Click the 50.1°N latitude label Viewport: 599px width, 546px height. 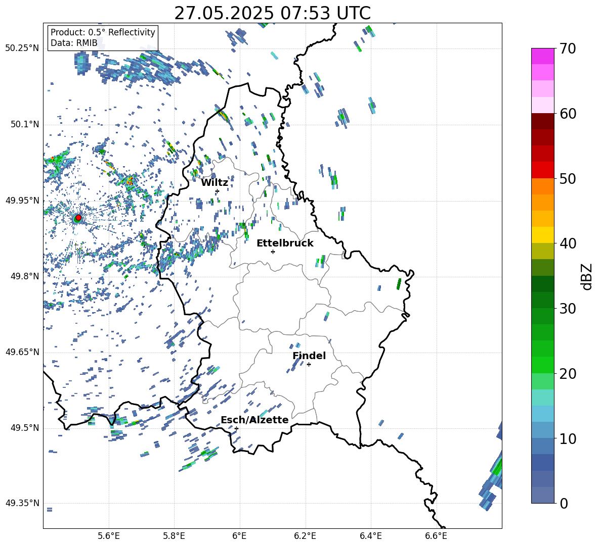click(x=24, y=125)
